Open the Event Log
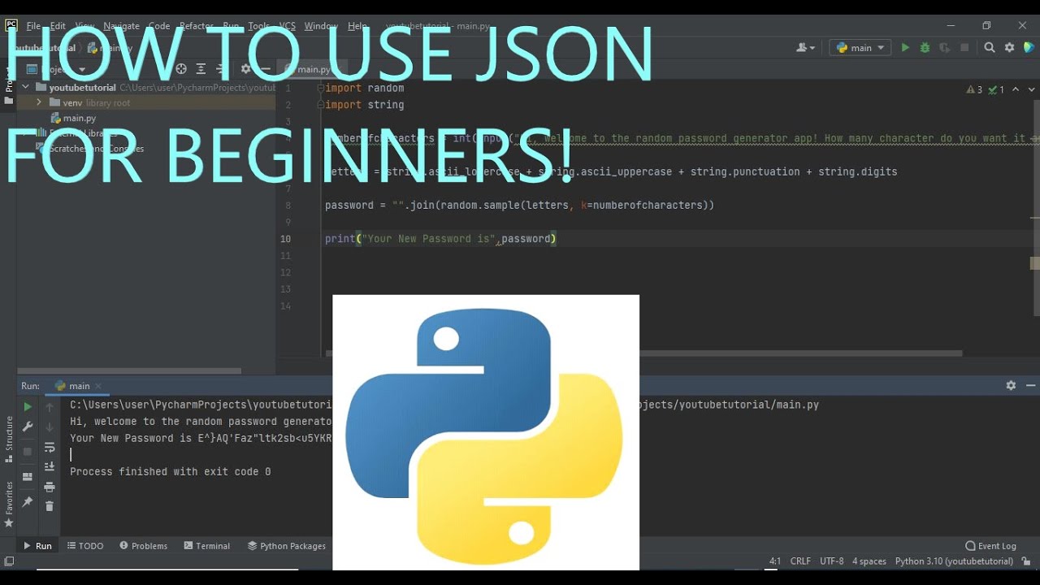 991,546
